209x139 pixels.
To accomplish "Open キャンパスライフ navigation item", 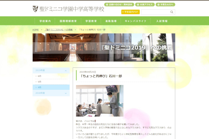I will [136, 21].
